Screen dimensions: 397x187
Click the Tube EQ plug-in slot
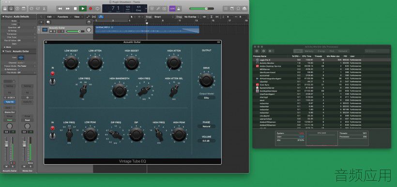(9, 102)
